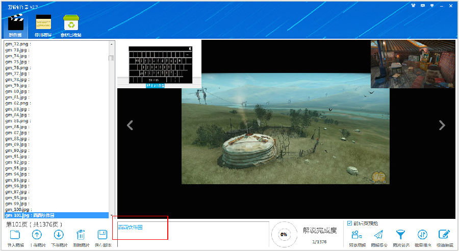This screenshot has height=251, width=459.
Task: Save script with the floppy disk icon
Action: click(103, 235)
